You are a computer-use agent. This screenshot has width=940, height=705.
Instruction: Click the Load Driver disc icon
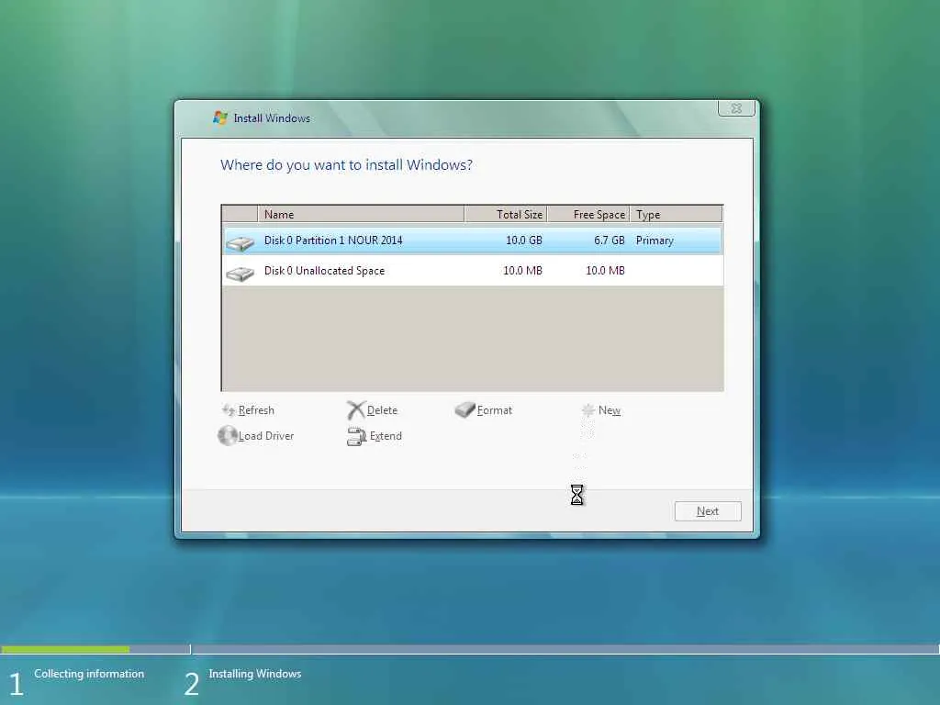[228, 436]
